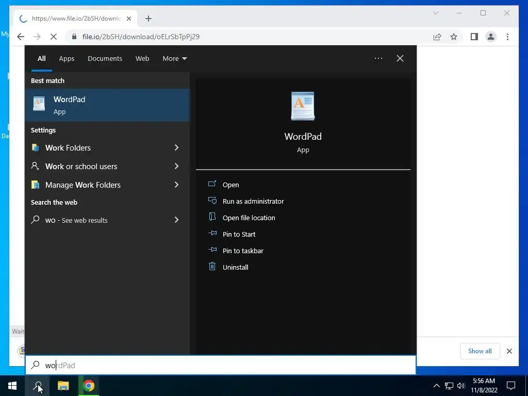This screenshot has width=528, height=396.
Task: Expand Manage Work Folders arrow
Action: (x=176, y=185)
